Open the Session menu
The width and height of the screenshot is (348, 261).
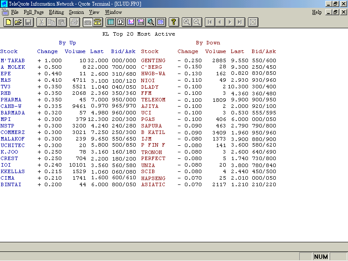[77, 12]
